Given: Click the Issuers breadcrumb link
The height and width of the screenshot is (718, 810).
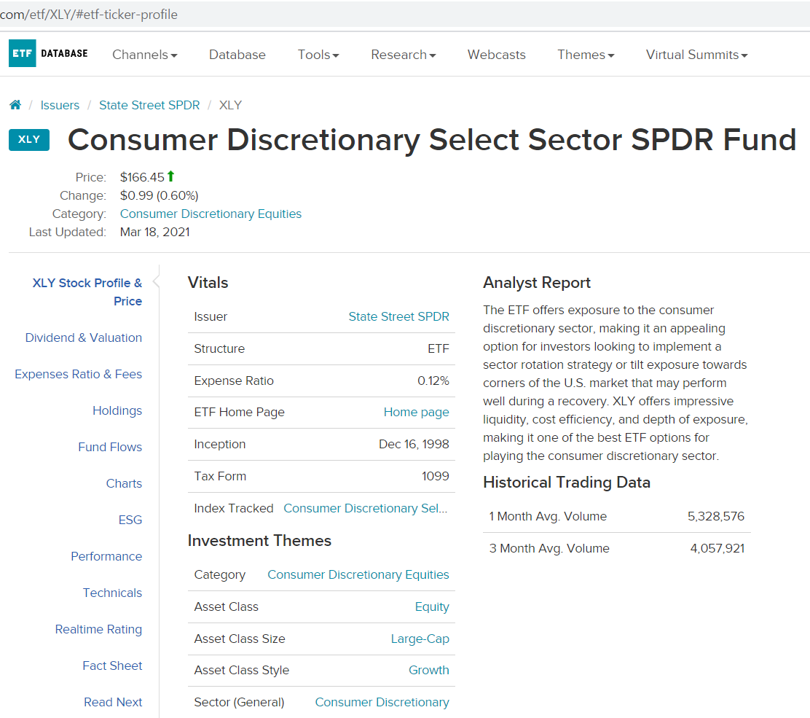Looking at the screenshot, I should [x=60, y=105].
